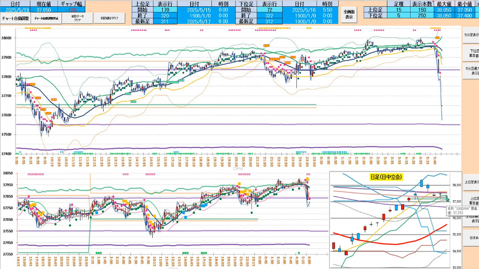479x269 pixels.
Task: Select the 最小値 cell showing 37,350
Action: pyautogui.click(x=465, y=10)
